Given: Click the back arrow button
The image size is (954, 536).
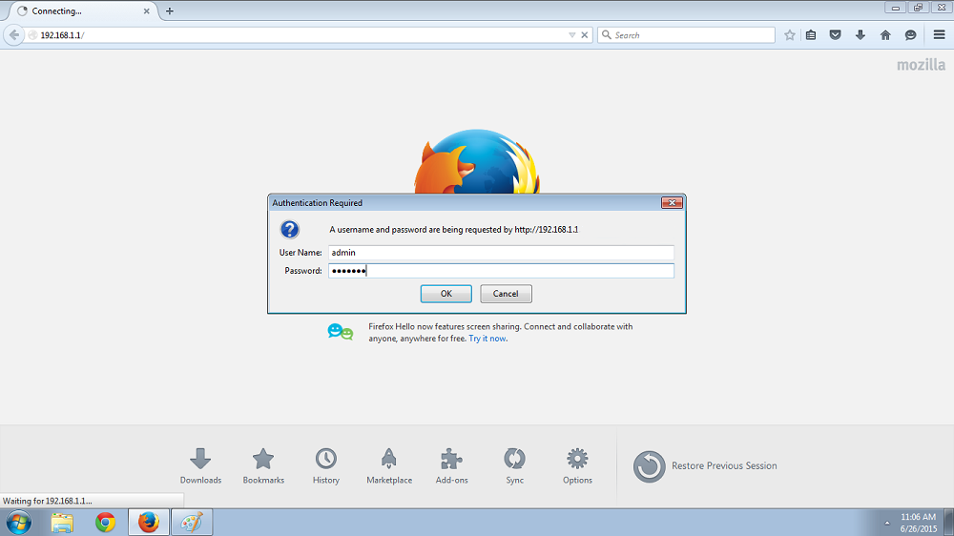Looking at the screenshot, I should click(13, 35).
